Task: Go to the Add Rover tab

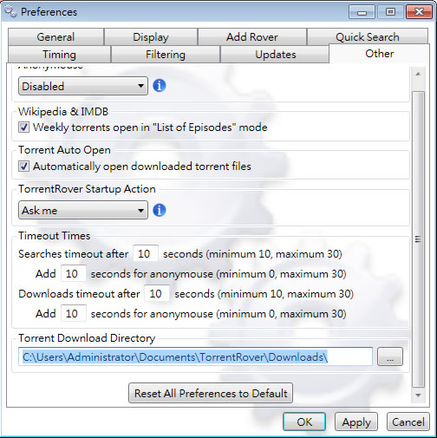Action: [252, 37]
